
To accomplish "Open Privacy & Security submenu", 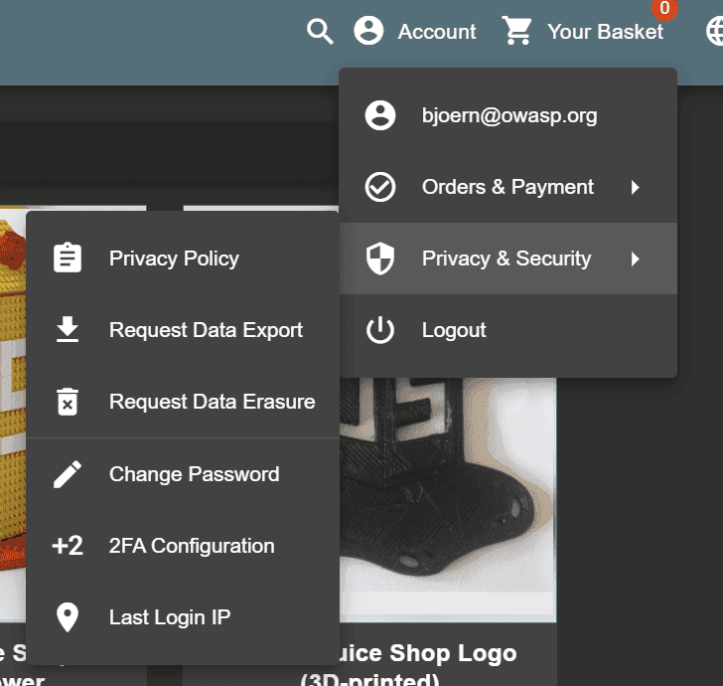I will [508, 258].
